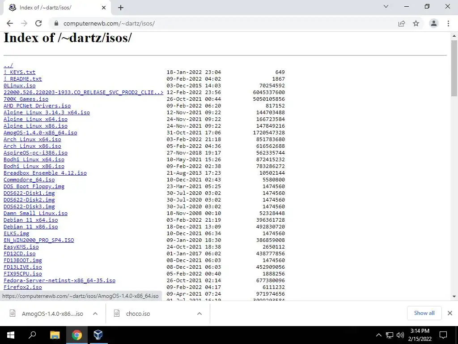The height and width of the screenshot is (344, 458).
Task: Open taskbar search magnifier
Action: click(32, 335)
